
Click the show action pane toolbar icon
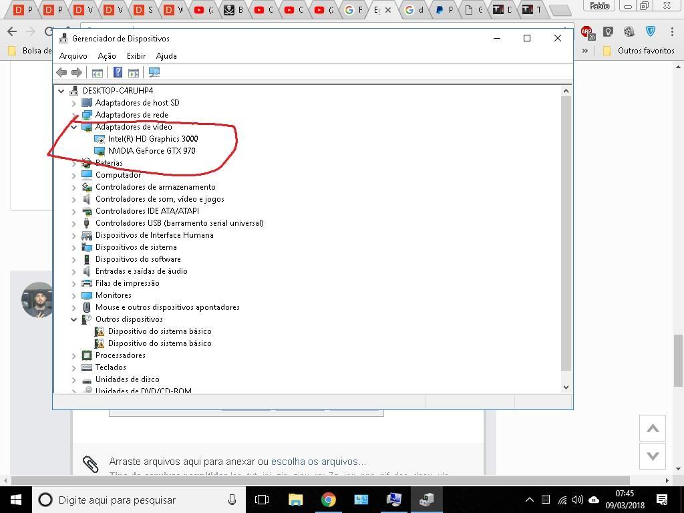tap(134, 72)
